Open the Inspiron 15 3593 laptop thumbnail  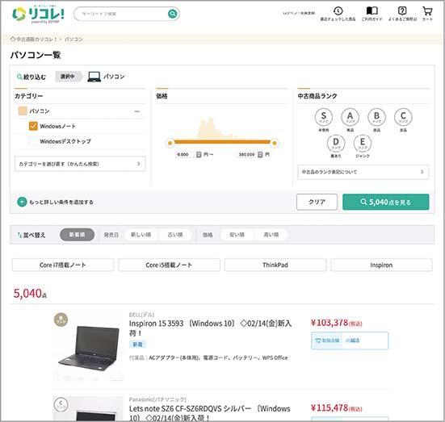pyautogui.click(x=89, y=348)
